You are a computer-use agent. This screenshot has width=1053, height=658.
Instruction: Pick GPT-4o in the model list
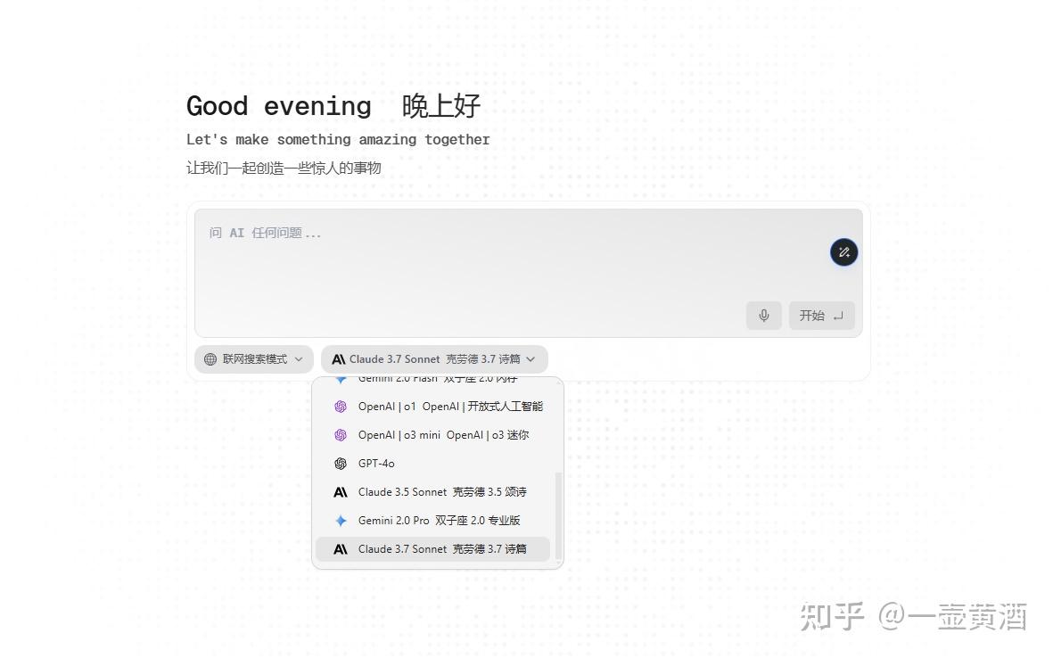[x=376, y=464]
